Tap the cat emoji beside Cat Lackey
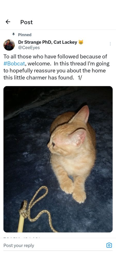The height and width of the screenshot is (259, 116). coord(81,42)
